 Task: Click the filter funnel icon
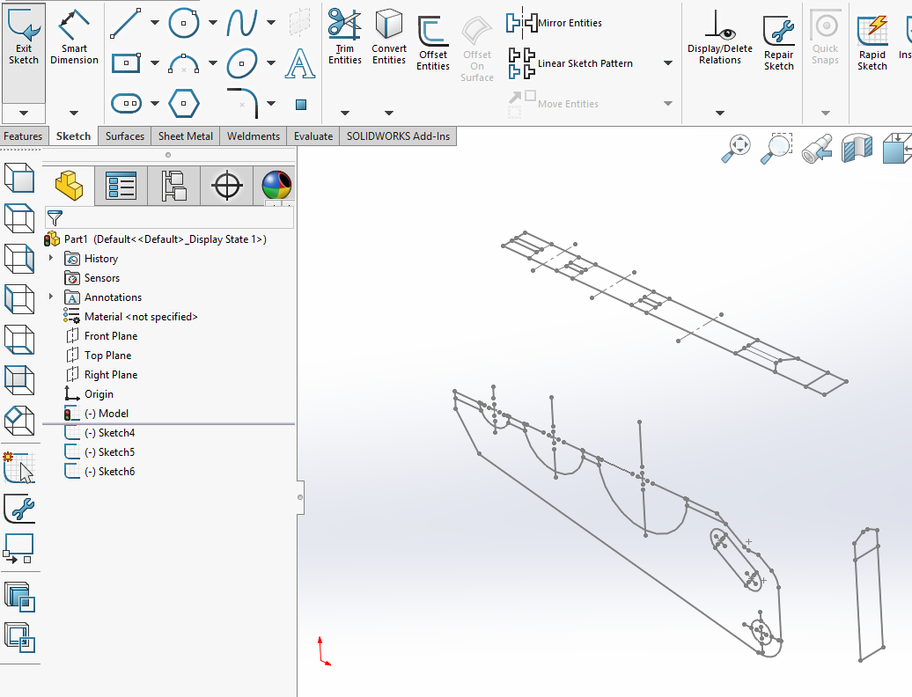tap(55, 218)
